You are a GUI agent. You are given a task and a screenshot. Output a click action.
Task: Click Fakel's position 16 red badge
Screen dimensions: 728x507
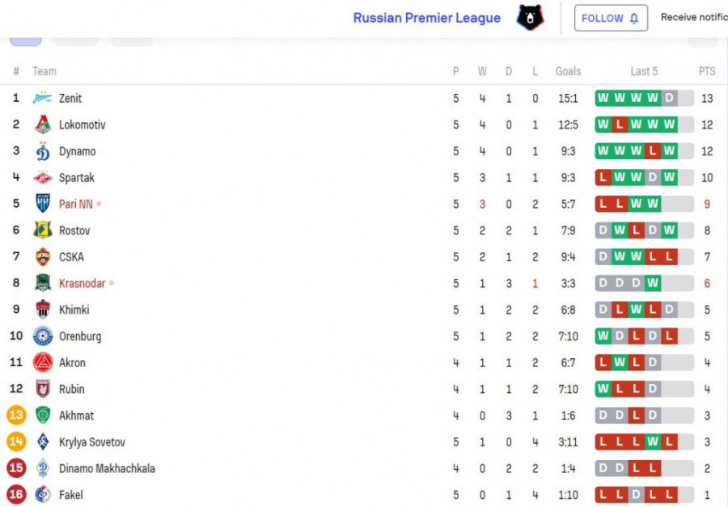tap(16, 495)
